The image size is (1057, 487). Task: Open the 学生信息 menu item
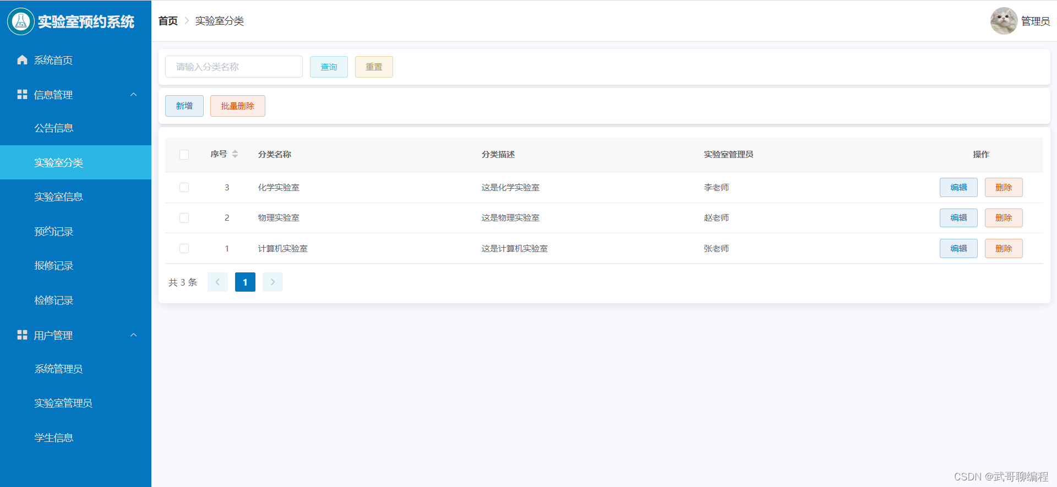click(75, 438)
